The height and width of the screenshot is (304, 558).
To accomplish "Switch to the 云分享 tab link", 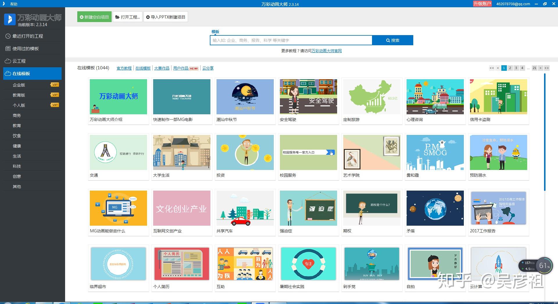I will click(x=208, y=68).
